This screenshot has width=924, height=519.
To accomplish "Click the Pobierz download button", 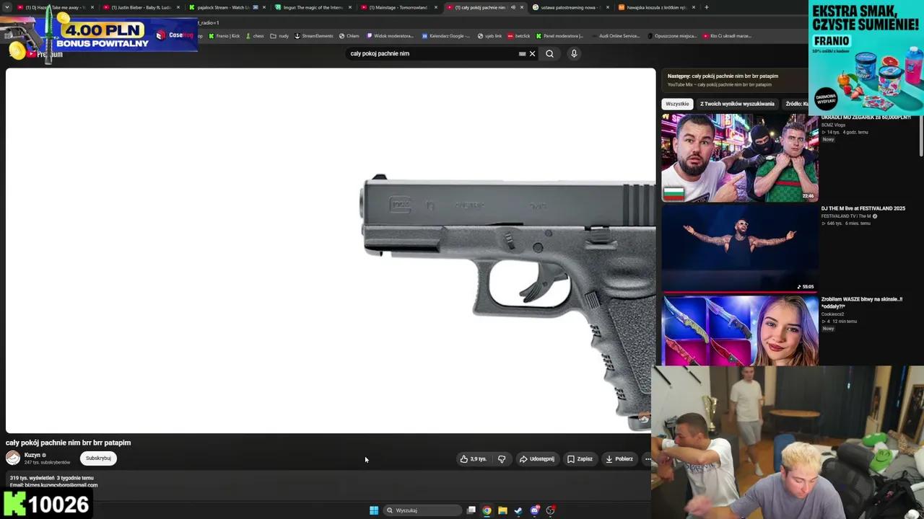I will click(x=619, y=458).
